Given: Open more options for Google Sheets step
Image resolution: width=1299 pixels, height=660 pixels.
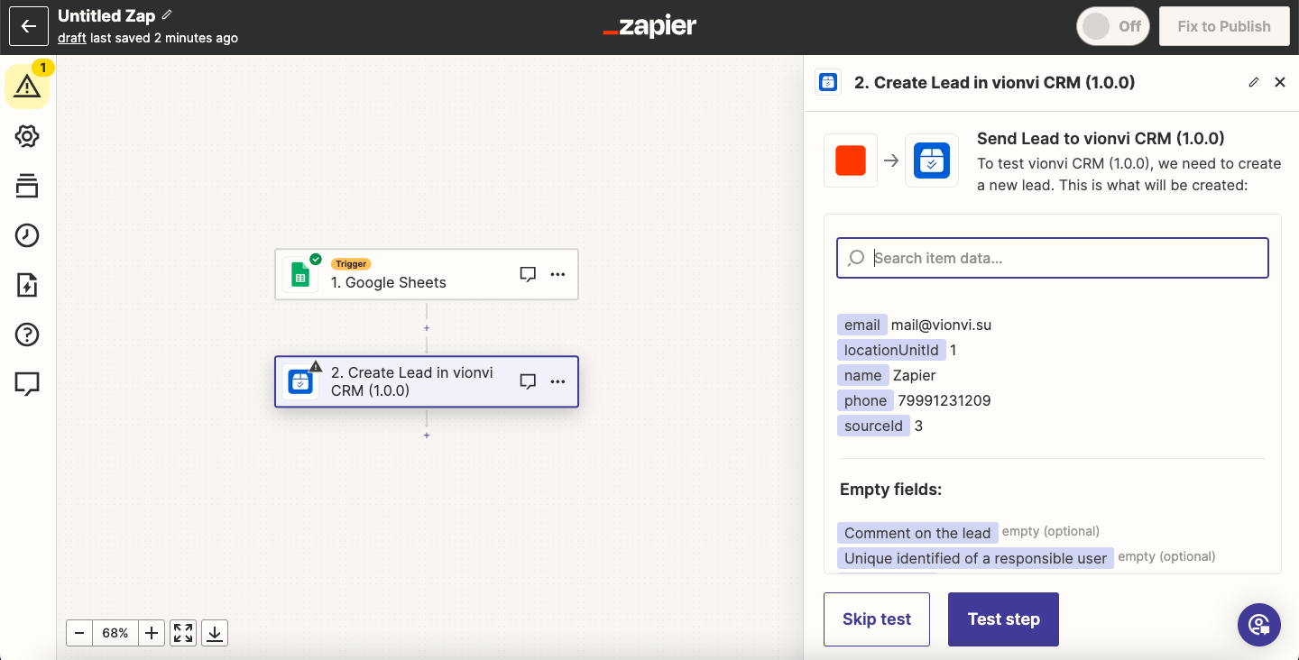Looking at the screenshot, I should coord(557,274).
